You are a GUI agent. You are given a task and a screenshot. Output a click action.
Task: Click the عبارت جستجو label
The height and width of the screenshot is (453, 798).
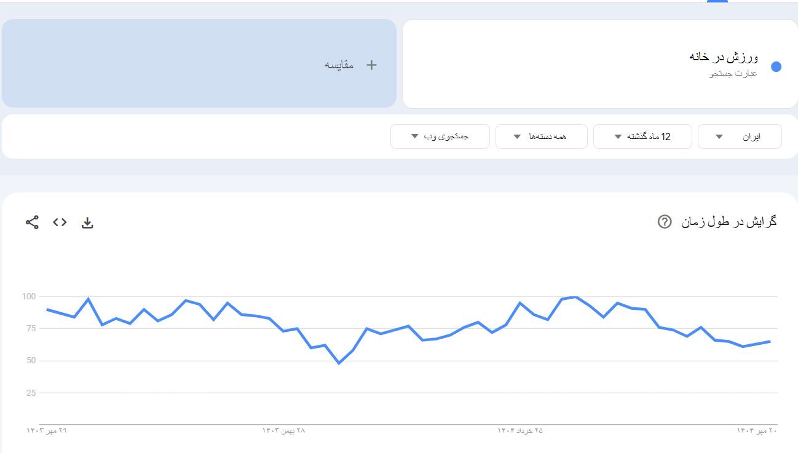(734, 73)
